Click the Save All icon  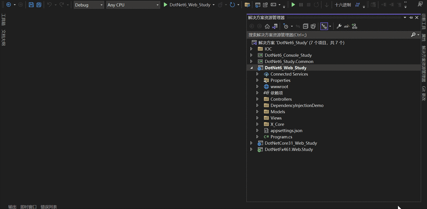[x=39, y=5]
